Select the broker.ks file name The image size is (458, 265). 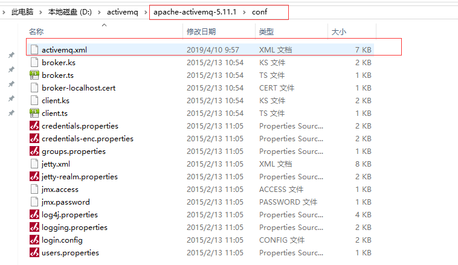(x=59, y=62)
